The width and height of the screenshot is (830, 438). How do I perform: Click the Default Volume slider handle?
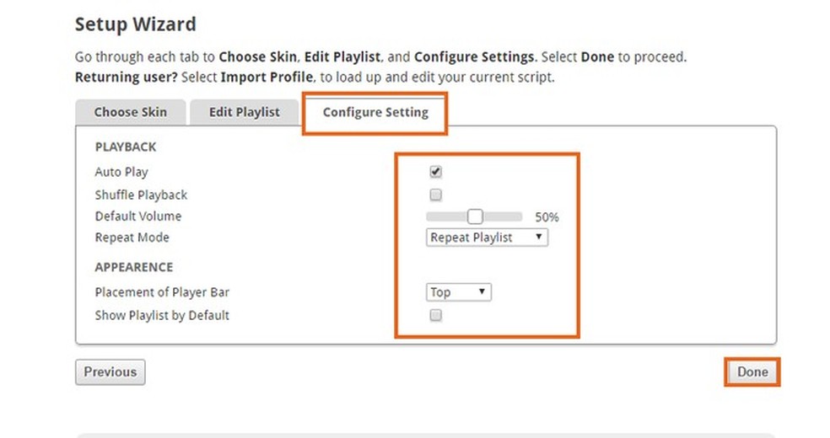(x=476, y=216)
